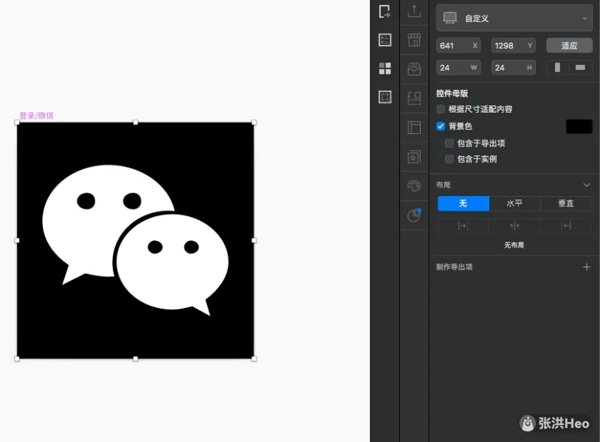Set artboard to portrait orientation
This screenshot has height=442, width=600.
(x=557, y=68)
